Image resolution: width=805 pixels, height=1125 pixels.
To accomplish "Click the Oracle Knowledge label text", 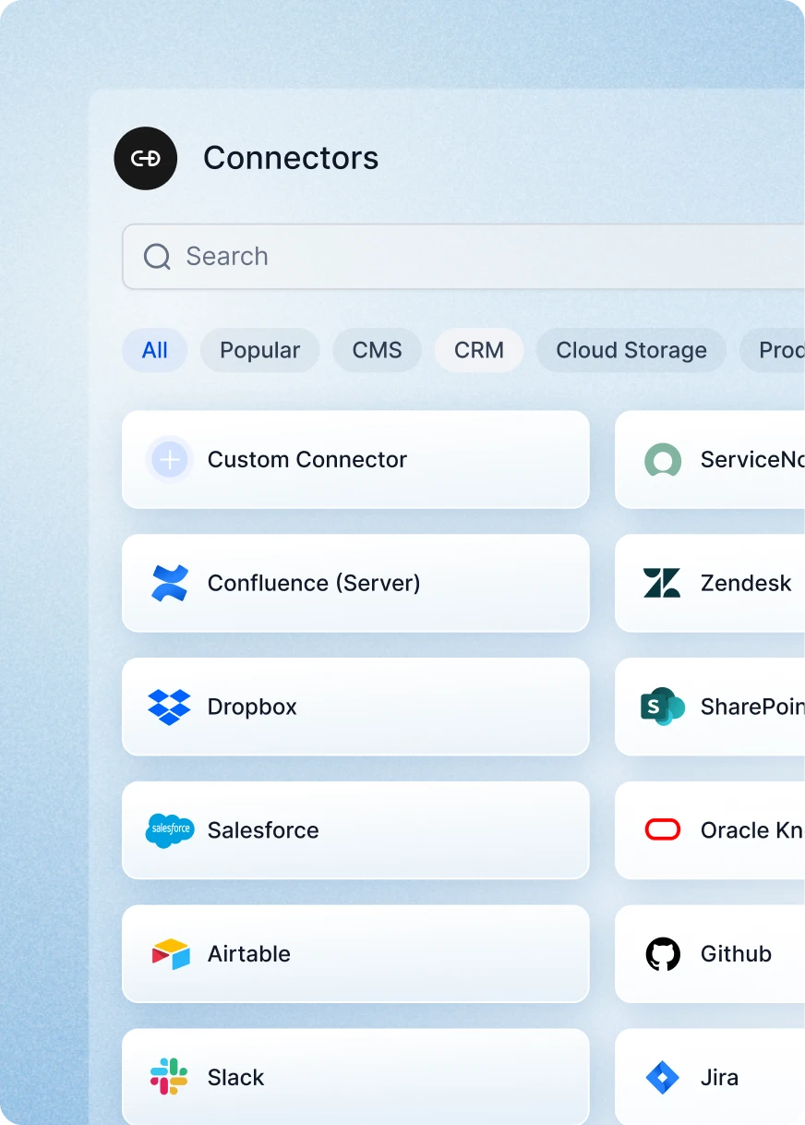I will [752, 830].
